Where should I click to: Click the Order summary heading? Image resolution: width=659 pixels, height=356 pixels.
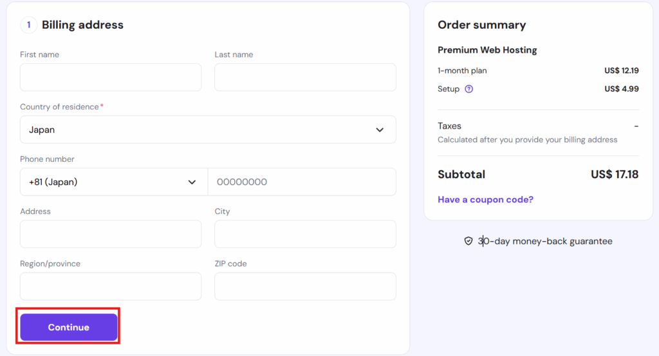481,25
